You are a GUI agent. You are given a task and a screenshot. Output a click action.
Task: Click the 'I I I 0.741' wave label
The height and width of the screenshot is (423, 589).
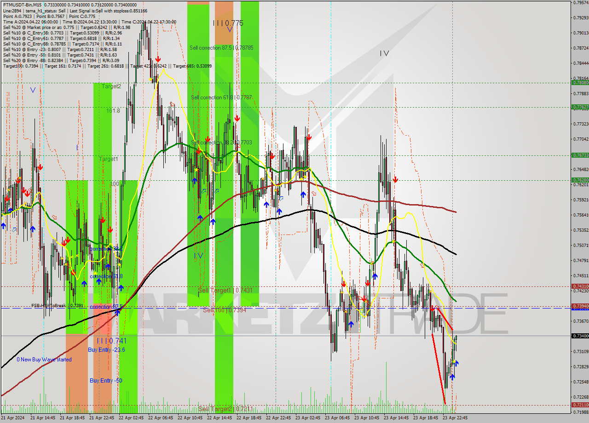111,341
